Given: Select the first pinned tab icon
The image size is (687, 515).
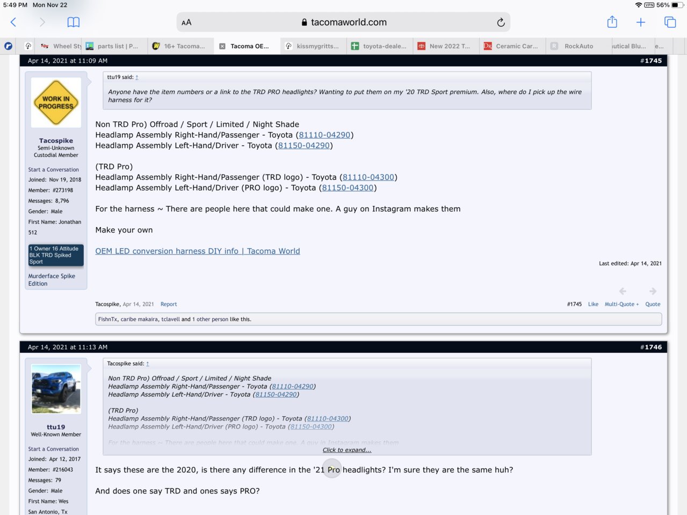Looking at the screenshot, I should point(8,46).
